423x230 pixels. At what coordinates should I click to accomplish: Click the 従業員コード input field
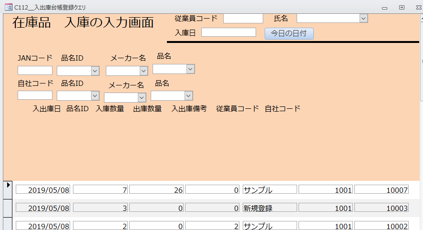pos(243,18)
